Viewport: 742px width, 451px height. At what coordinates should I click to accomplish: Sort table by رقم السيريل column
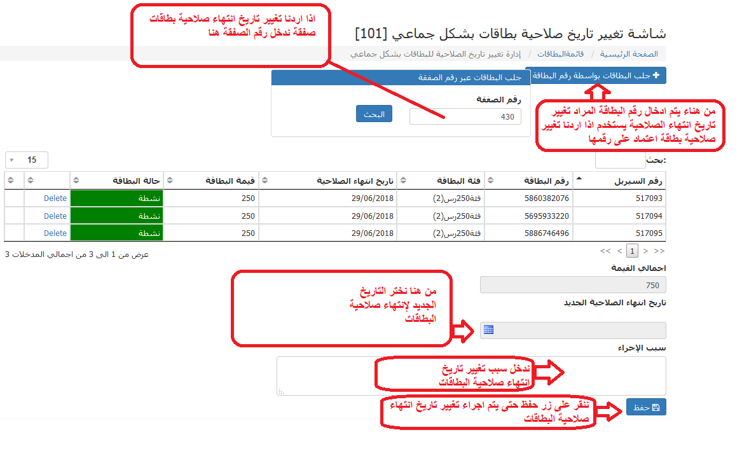(619, 181)
